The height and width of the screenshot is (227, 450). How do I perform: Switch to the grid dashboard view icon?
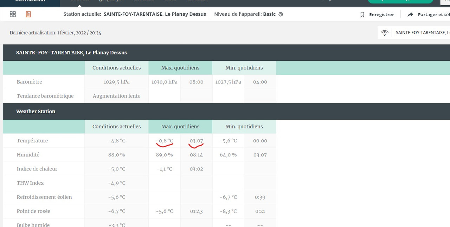click(x=13, y=14)
